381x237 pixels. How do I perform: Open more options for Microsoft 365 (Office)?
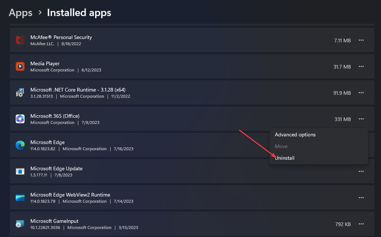coord(361,119)
